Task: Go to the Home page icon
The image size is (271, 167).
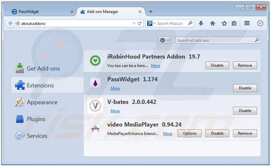Action: click(x=213, y=23)
